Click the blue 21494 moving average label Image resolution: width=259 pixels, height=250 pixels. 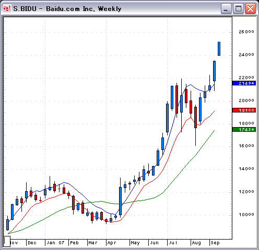point(244,83)
